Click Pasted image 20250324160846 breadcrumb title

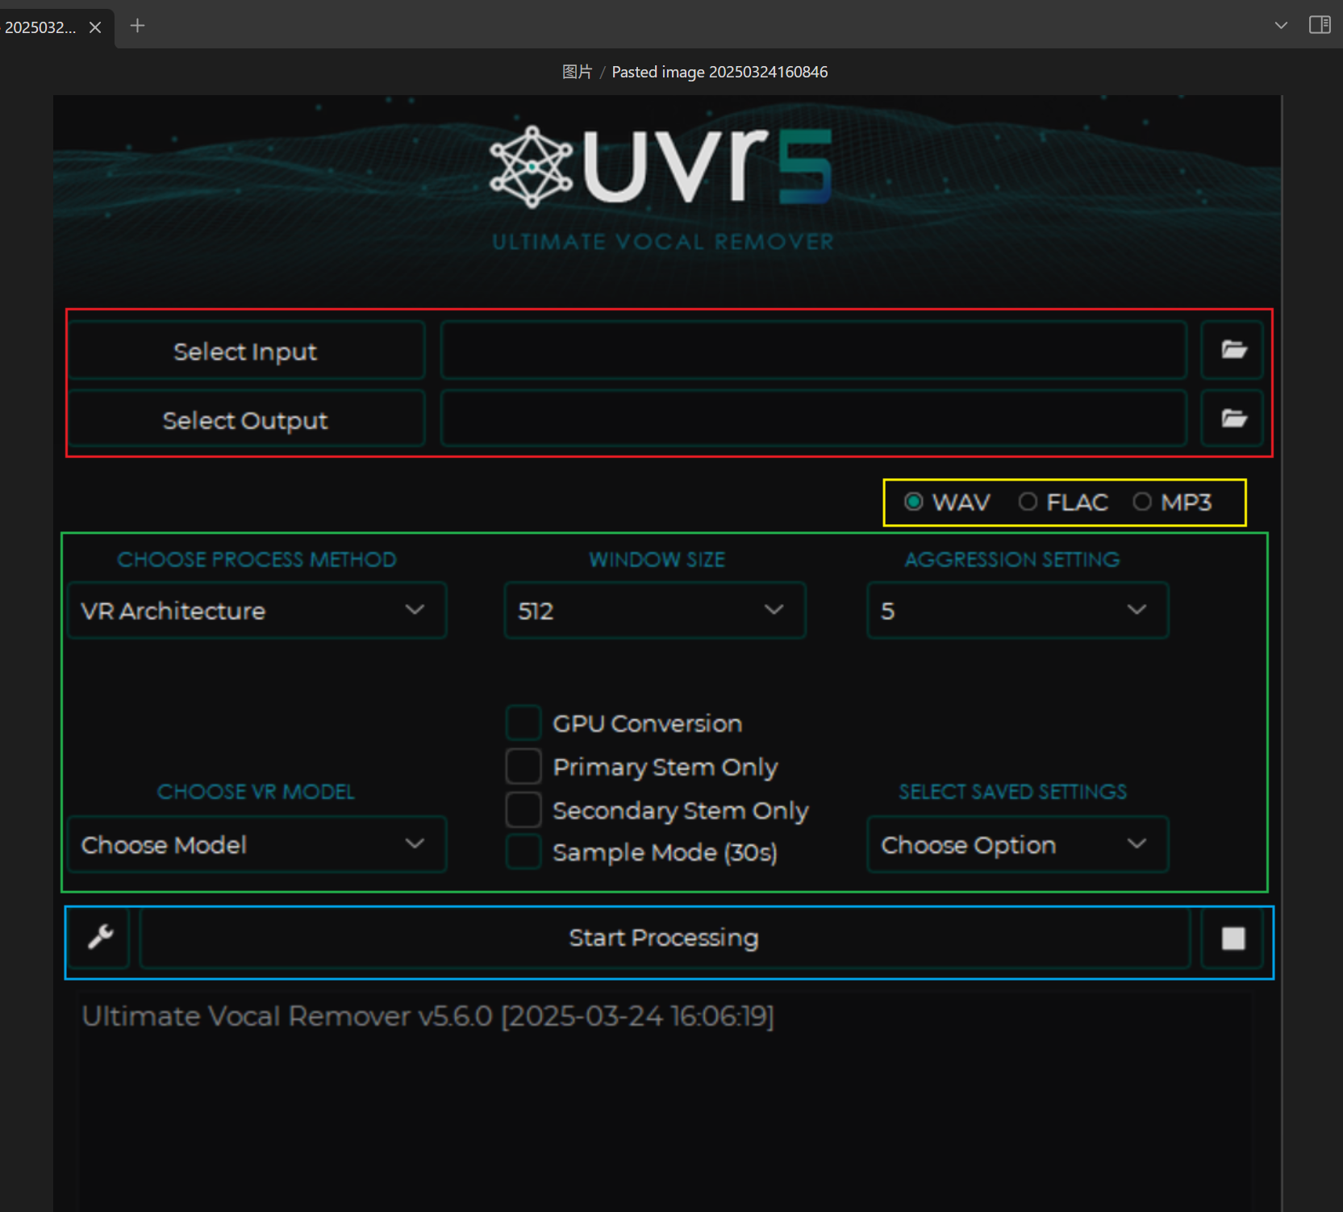(x=719, y=72)
